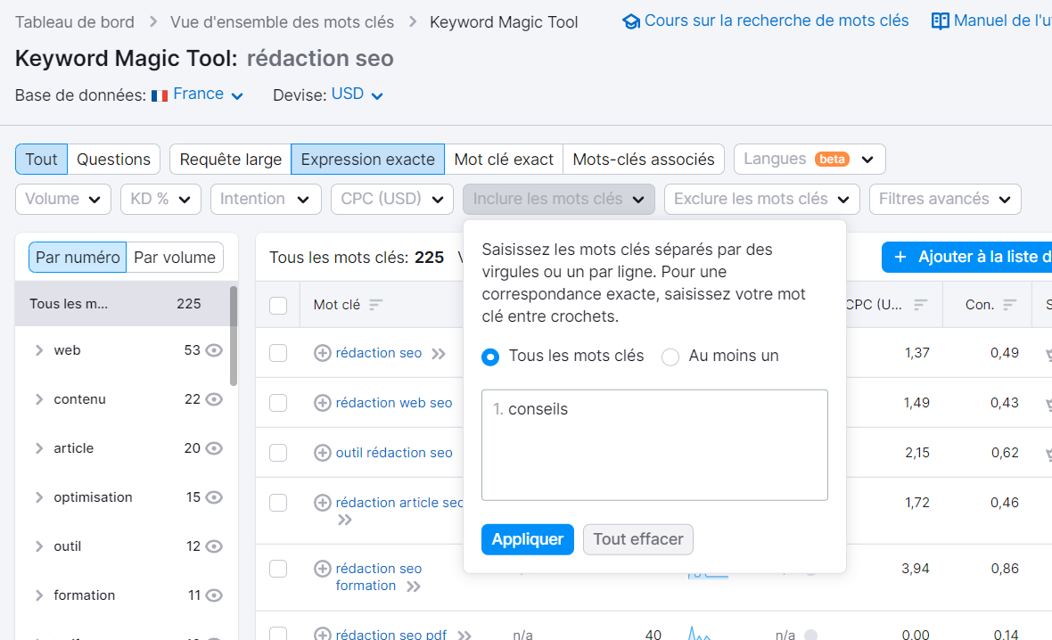Image resolution: width=1052 pixels, height=640 pixels.
Task: Open the Manuel de l'utilisateur book icon
Action: [x=940, y=20]
